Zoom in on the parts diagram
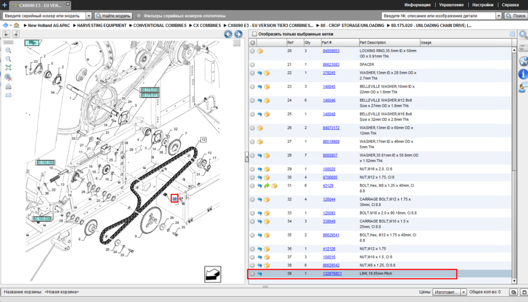Image resolution: width=528 pixels, height=302 pixels. [x=8, y=51]
